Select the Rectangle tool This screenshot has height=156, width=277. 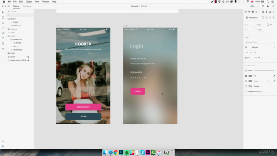(3, 18)
